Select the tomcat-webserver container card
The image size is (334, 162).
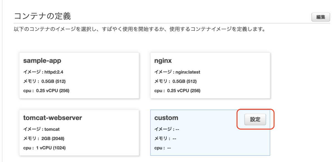point(79,133)
